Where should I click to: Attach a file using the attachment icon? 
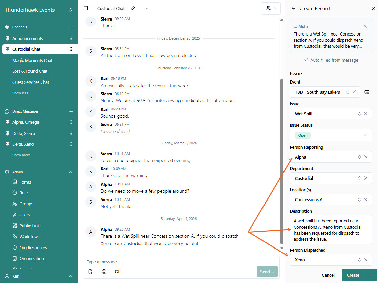[91, 272]
